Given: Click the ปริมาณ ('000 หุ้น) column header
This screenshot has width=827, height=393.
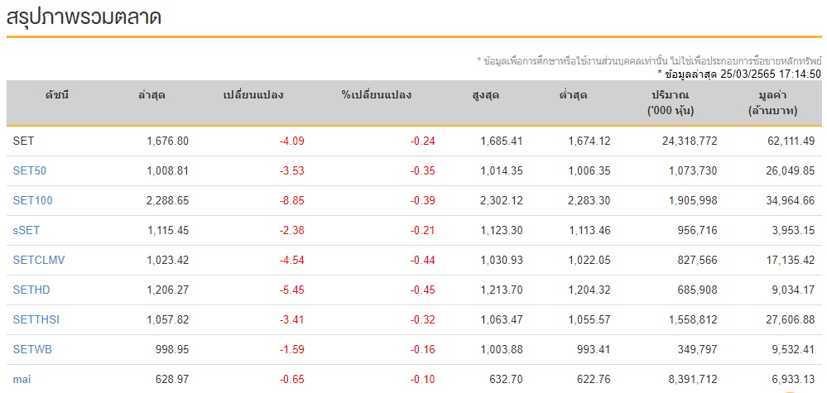Looking at the screenshot, I should click(671, 103).
